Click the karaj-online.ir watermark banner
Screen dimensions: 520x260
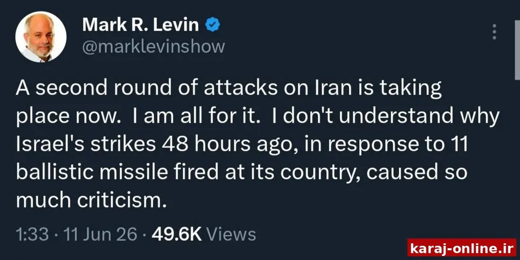(462, 248)
